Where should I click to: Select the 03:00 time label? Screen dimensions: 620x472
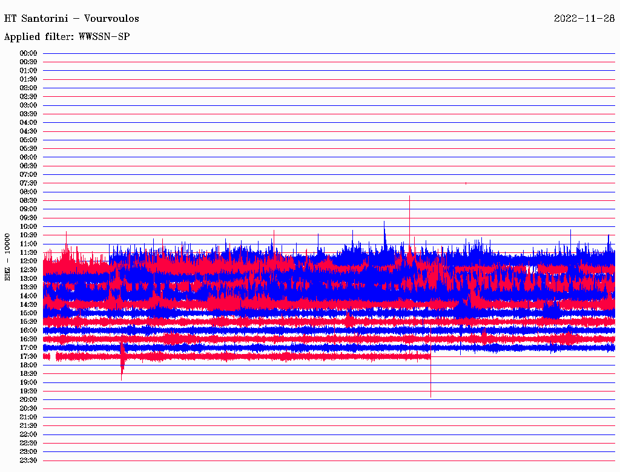point(28,105)
